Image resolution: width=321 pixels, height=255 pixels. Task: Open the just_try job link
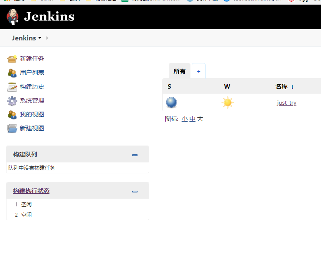point(287,103)
